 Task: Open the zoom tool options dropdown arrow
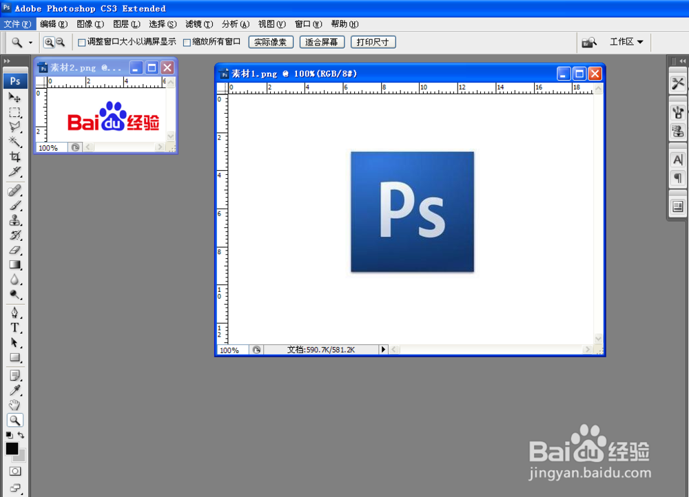(x=29, y=41)
